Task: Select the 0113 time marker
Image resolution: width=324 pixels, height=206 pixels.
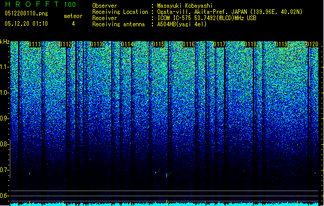Action: 96,44
